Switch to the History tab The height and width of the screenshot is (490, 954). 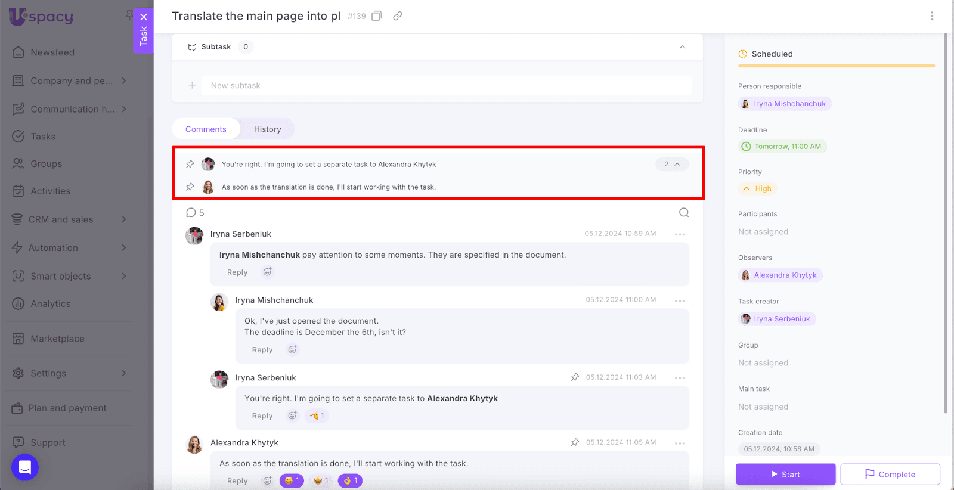[x=267, y=129]
